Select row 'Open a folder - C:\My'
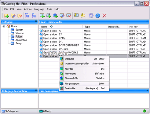Image resolution: width=150 pixels, height=114 pixels. coord(94,38)
